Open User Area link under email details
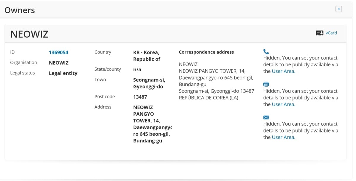The height and width of the screenshot is (181, 356). (x=284, y=137)
